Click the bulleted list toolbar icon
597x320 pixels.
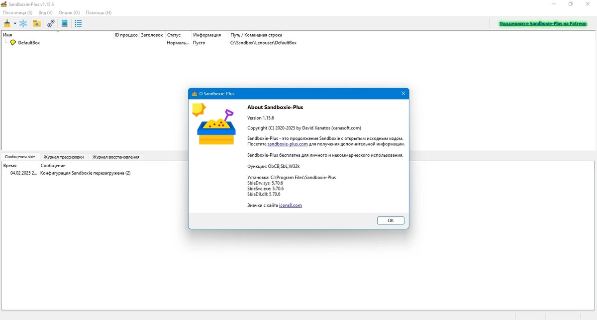(x=78, y=23)
